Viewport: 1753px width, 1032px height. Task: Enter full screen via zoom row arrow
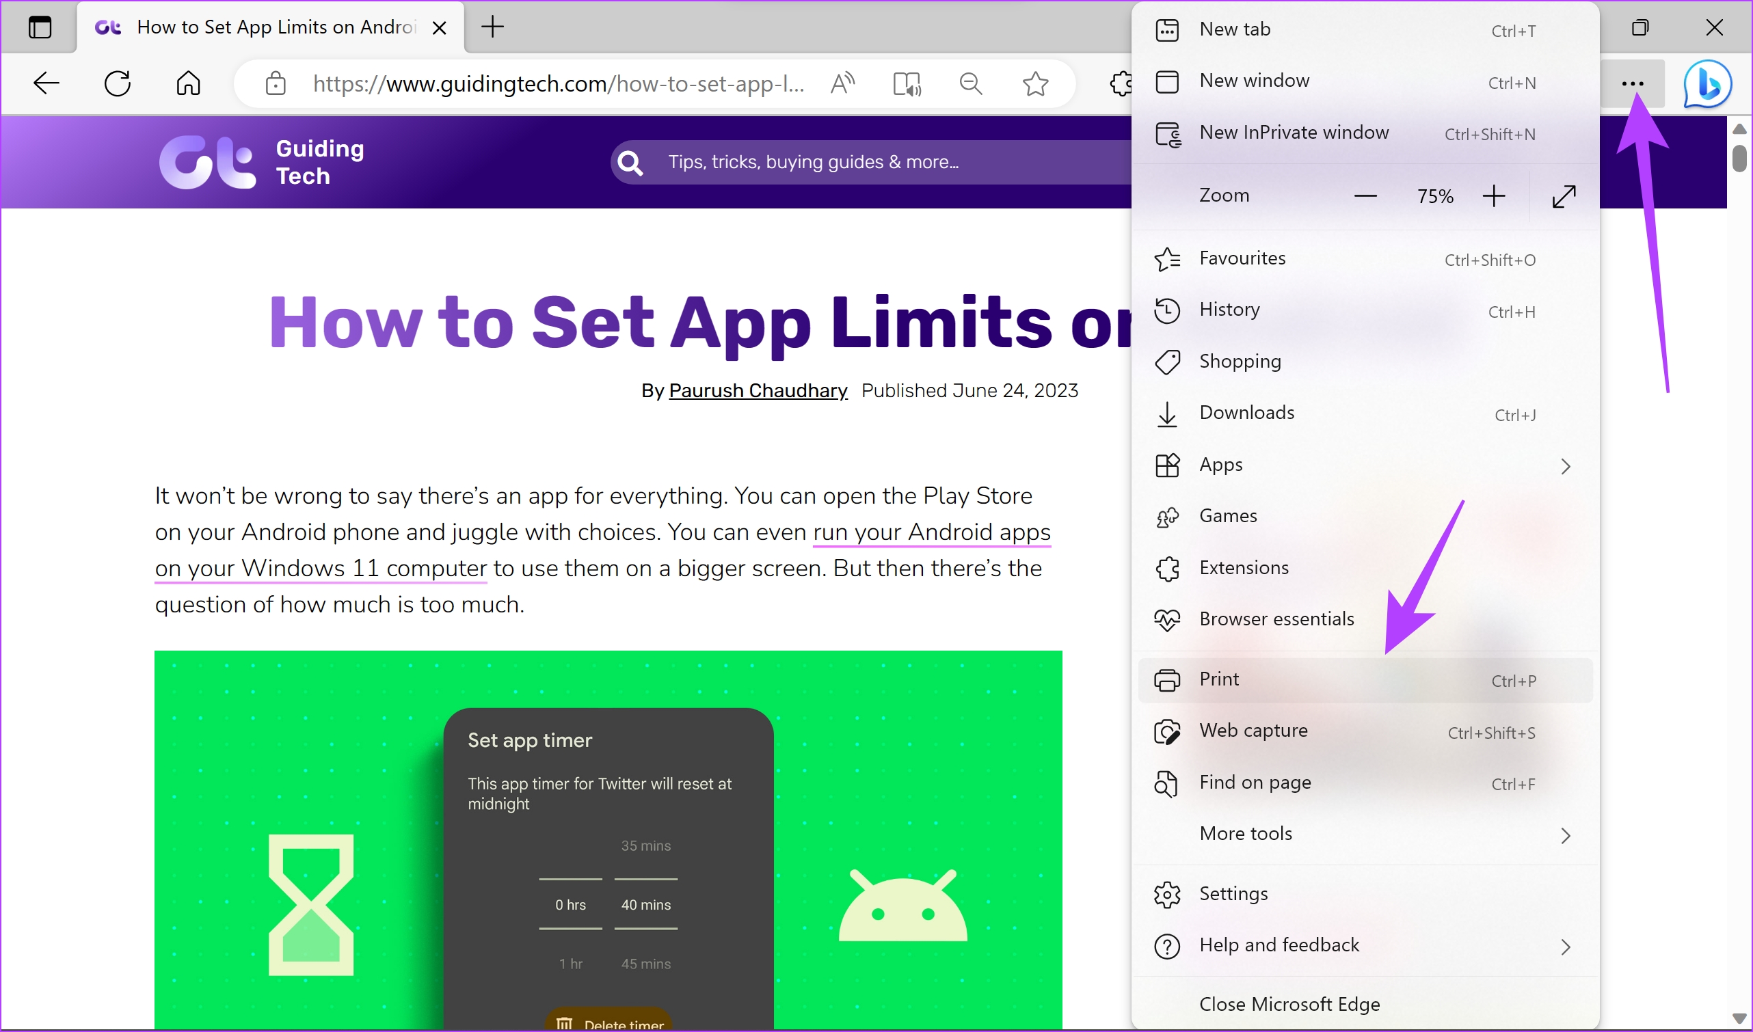pyautogui.click(x=1564, y=197)
